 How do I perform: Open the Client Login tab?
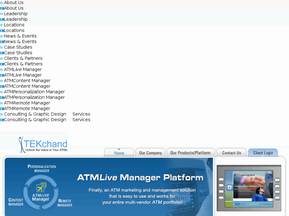click(x=263, y=153)
